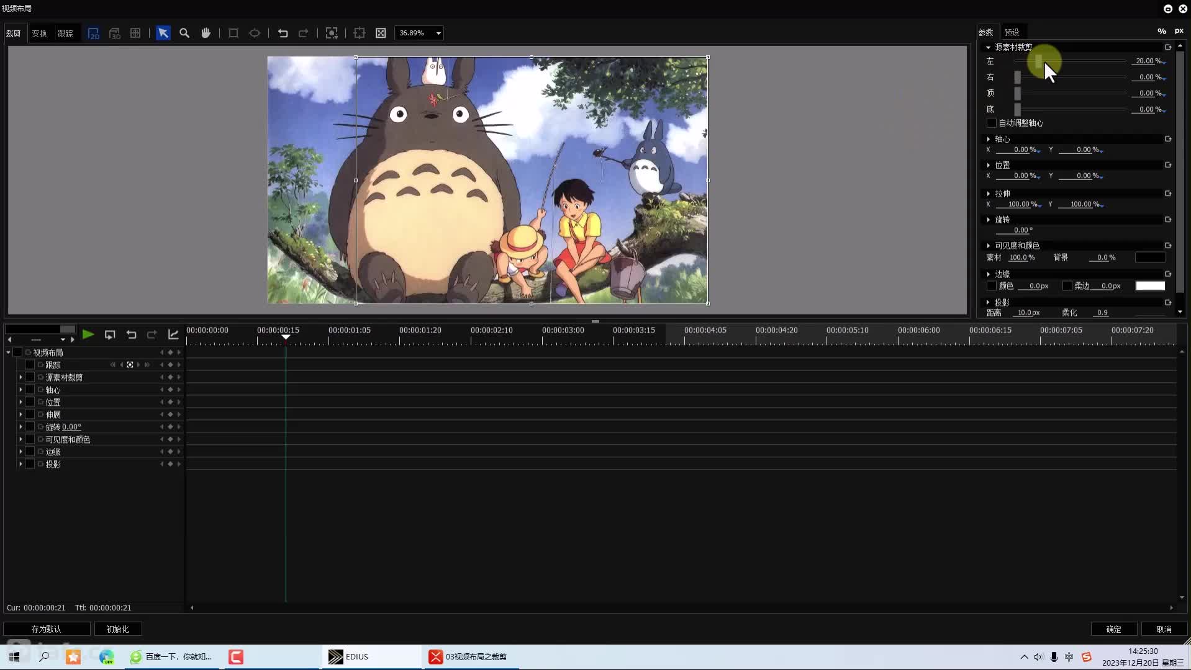The width and height of the screenshot is (1191, 670).
Task: Click the 右 crop slider handle
Action: pos(1017,77)
